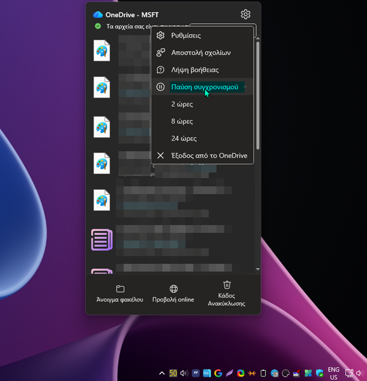Click Έξοδος από το OneDrive
The height and width of the screenshot is (381, 367).
coord(209,155)
